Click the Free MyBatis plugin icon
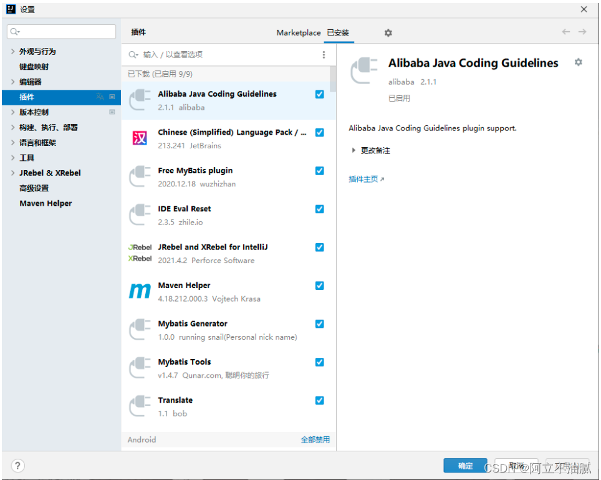Viewport: 601px width, 480px height. (x=140, y=177)
